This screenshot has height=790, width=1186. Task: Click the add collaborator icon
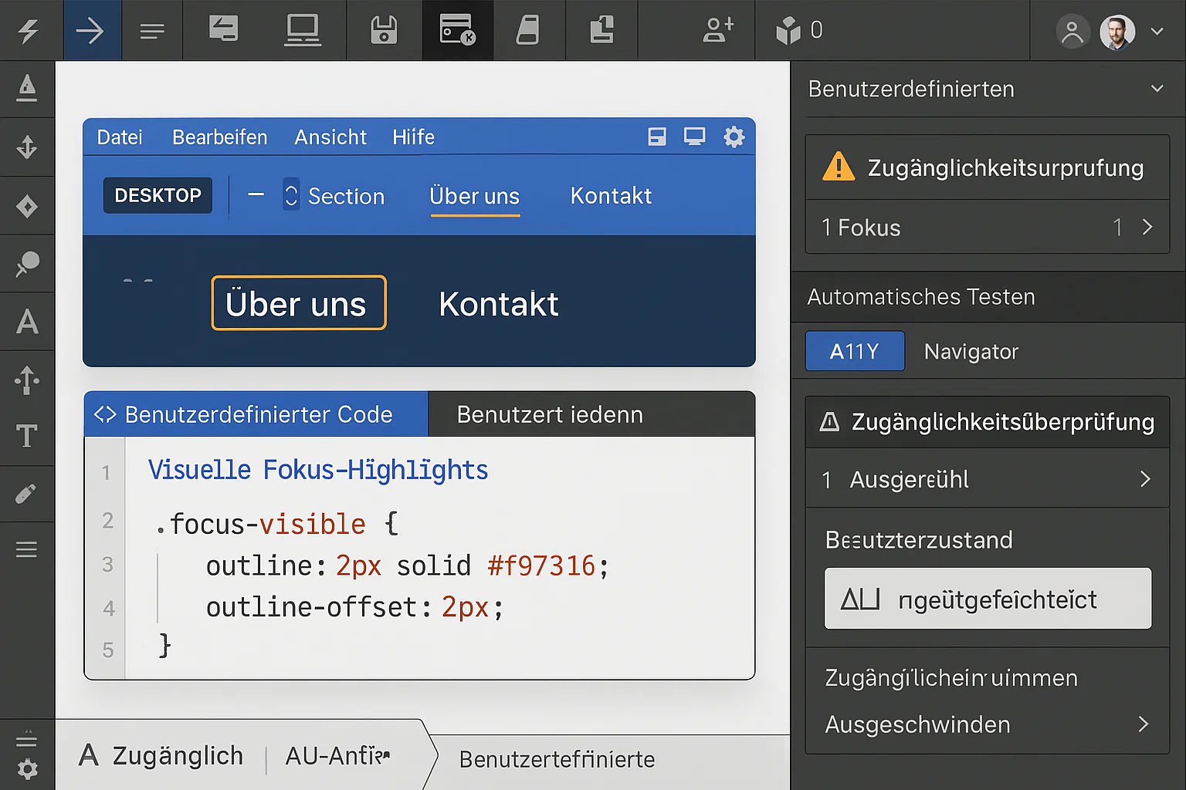pyautogui.click(x=718, y=30)
